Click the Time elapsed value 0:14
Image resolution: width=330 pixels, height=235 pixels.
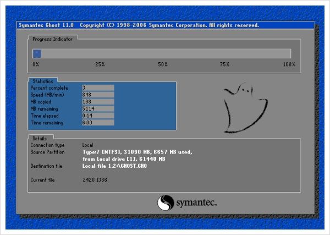pyautogui.click(x=98, y=116)
